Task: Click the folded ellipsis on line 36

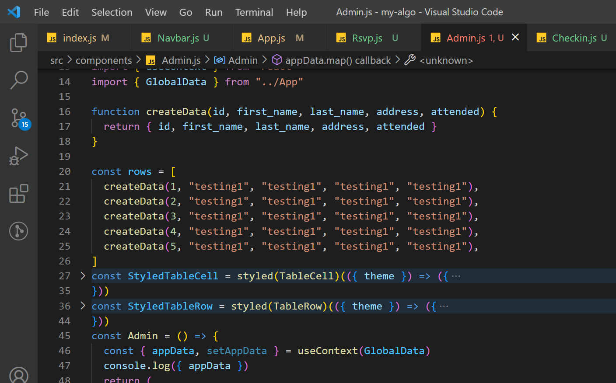Action: point(444,306)
